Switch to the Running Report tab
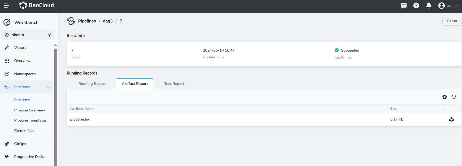The height and width of the screenshot is (166, 462). (92, 84)
